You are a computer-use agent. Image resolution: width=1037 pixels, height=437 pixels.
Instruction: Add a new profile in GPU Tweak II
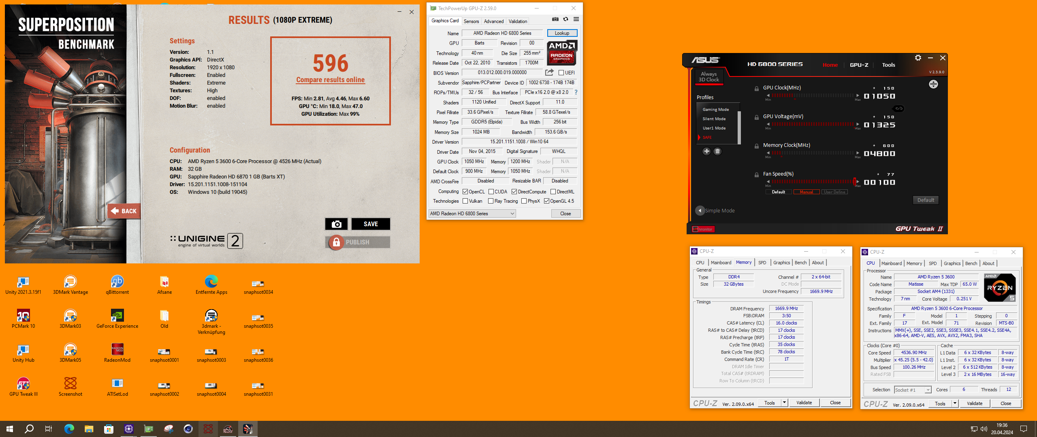[x=706, y=151]
